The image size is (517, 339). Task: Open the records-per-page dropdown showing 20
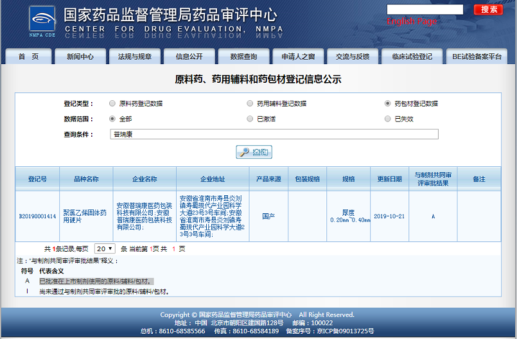[105, 248]
